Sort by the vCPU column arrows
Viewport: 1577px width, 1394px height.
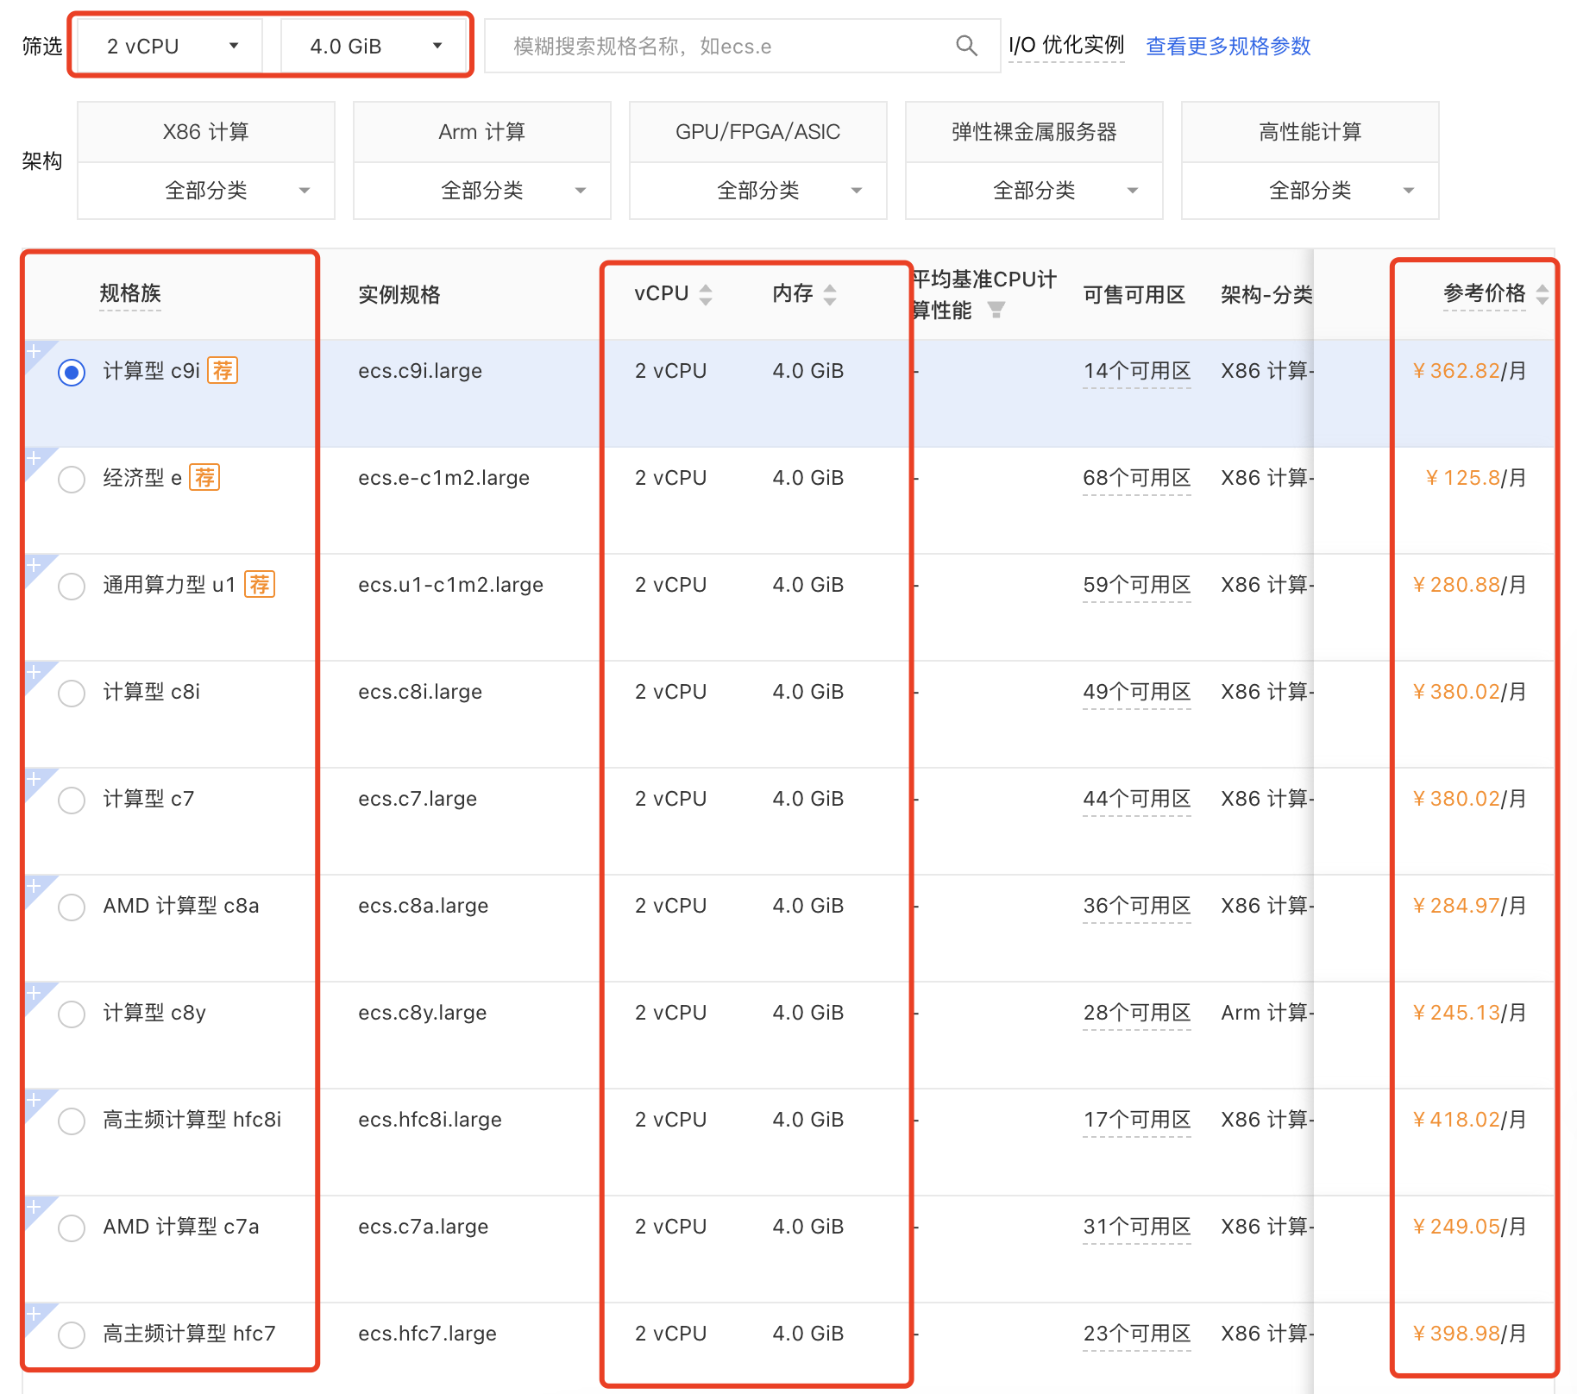click(706, 295)
